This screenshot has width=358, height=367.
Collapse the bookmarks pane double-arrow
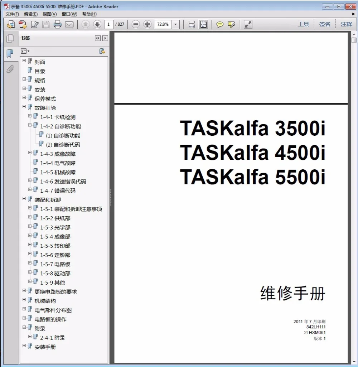pyautogui.click(x=98, y=38)
